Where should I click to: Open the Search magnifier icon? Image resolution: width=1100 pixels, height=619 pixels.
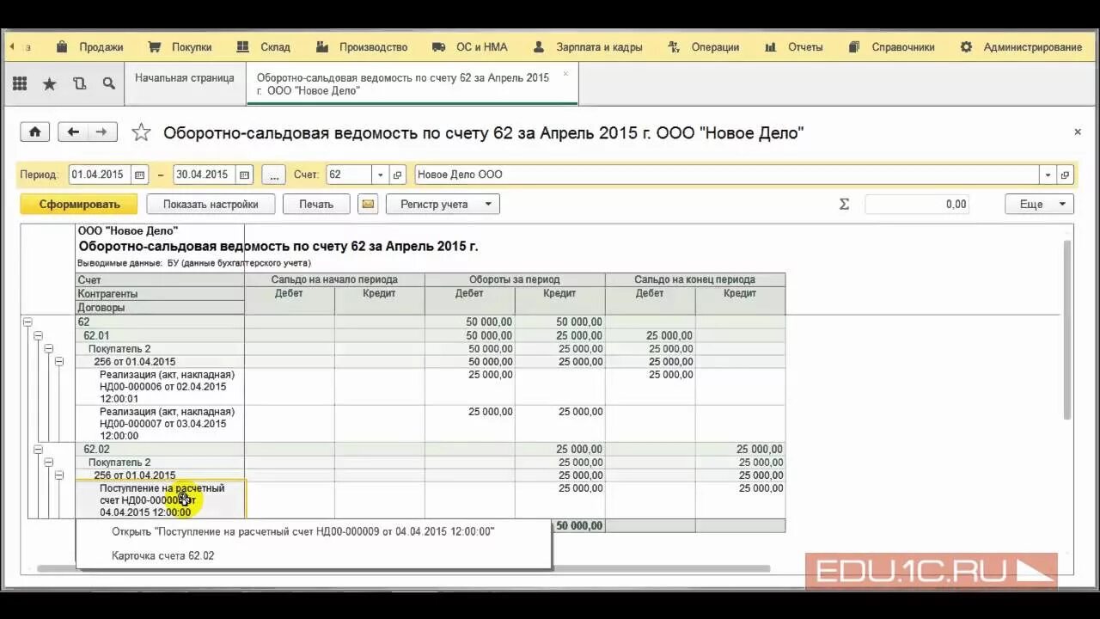click(108, 83)
